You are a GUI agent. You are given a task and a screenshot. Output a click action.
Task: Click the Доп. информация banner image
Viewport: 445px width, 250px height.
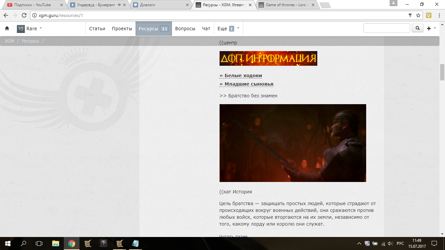(268, 58)
